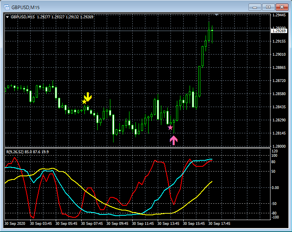Click the GBPUSD,M15 chart window icon

coord(7,7)
